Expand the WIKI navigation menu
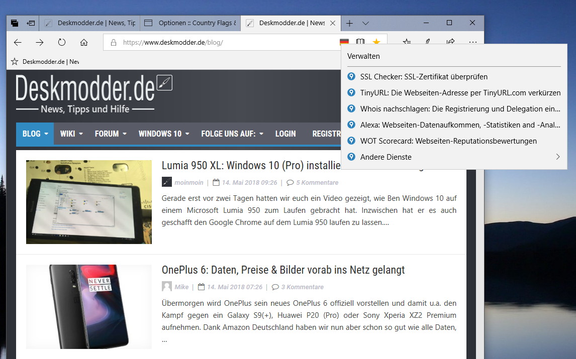576x359 pixels. (x=71, y=134)
